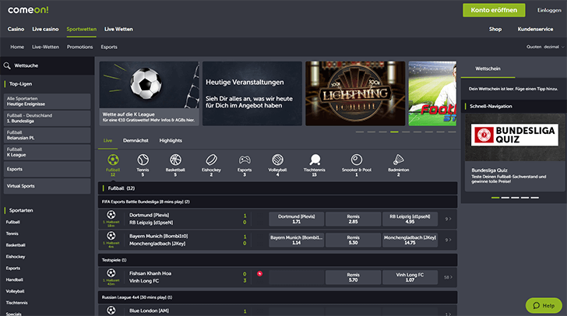Bet on RB Leipzig odds 4.95
The width and height of the screenshot is (567, 316).
(x=410, y=219)
